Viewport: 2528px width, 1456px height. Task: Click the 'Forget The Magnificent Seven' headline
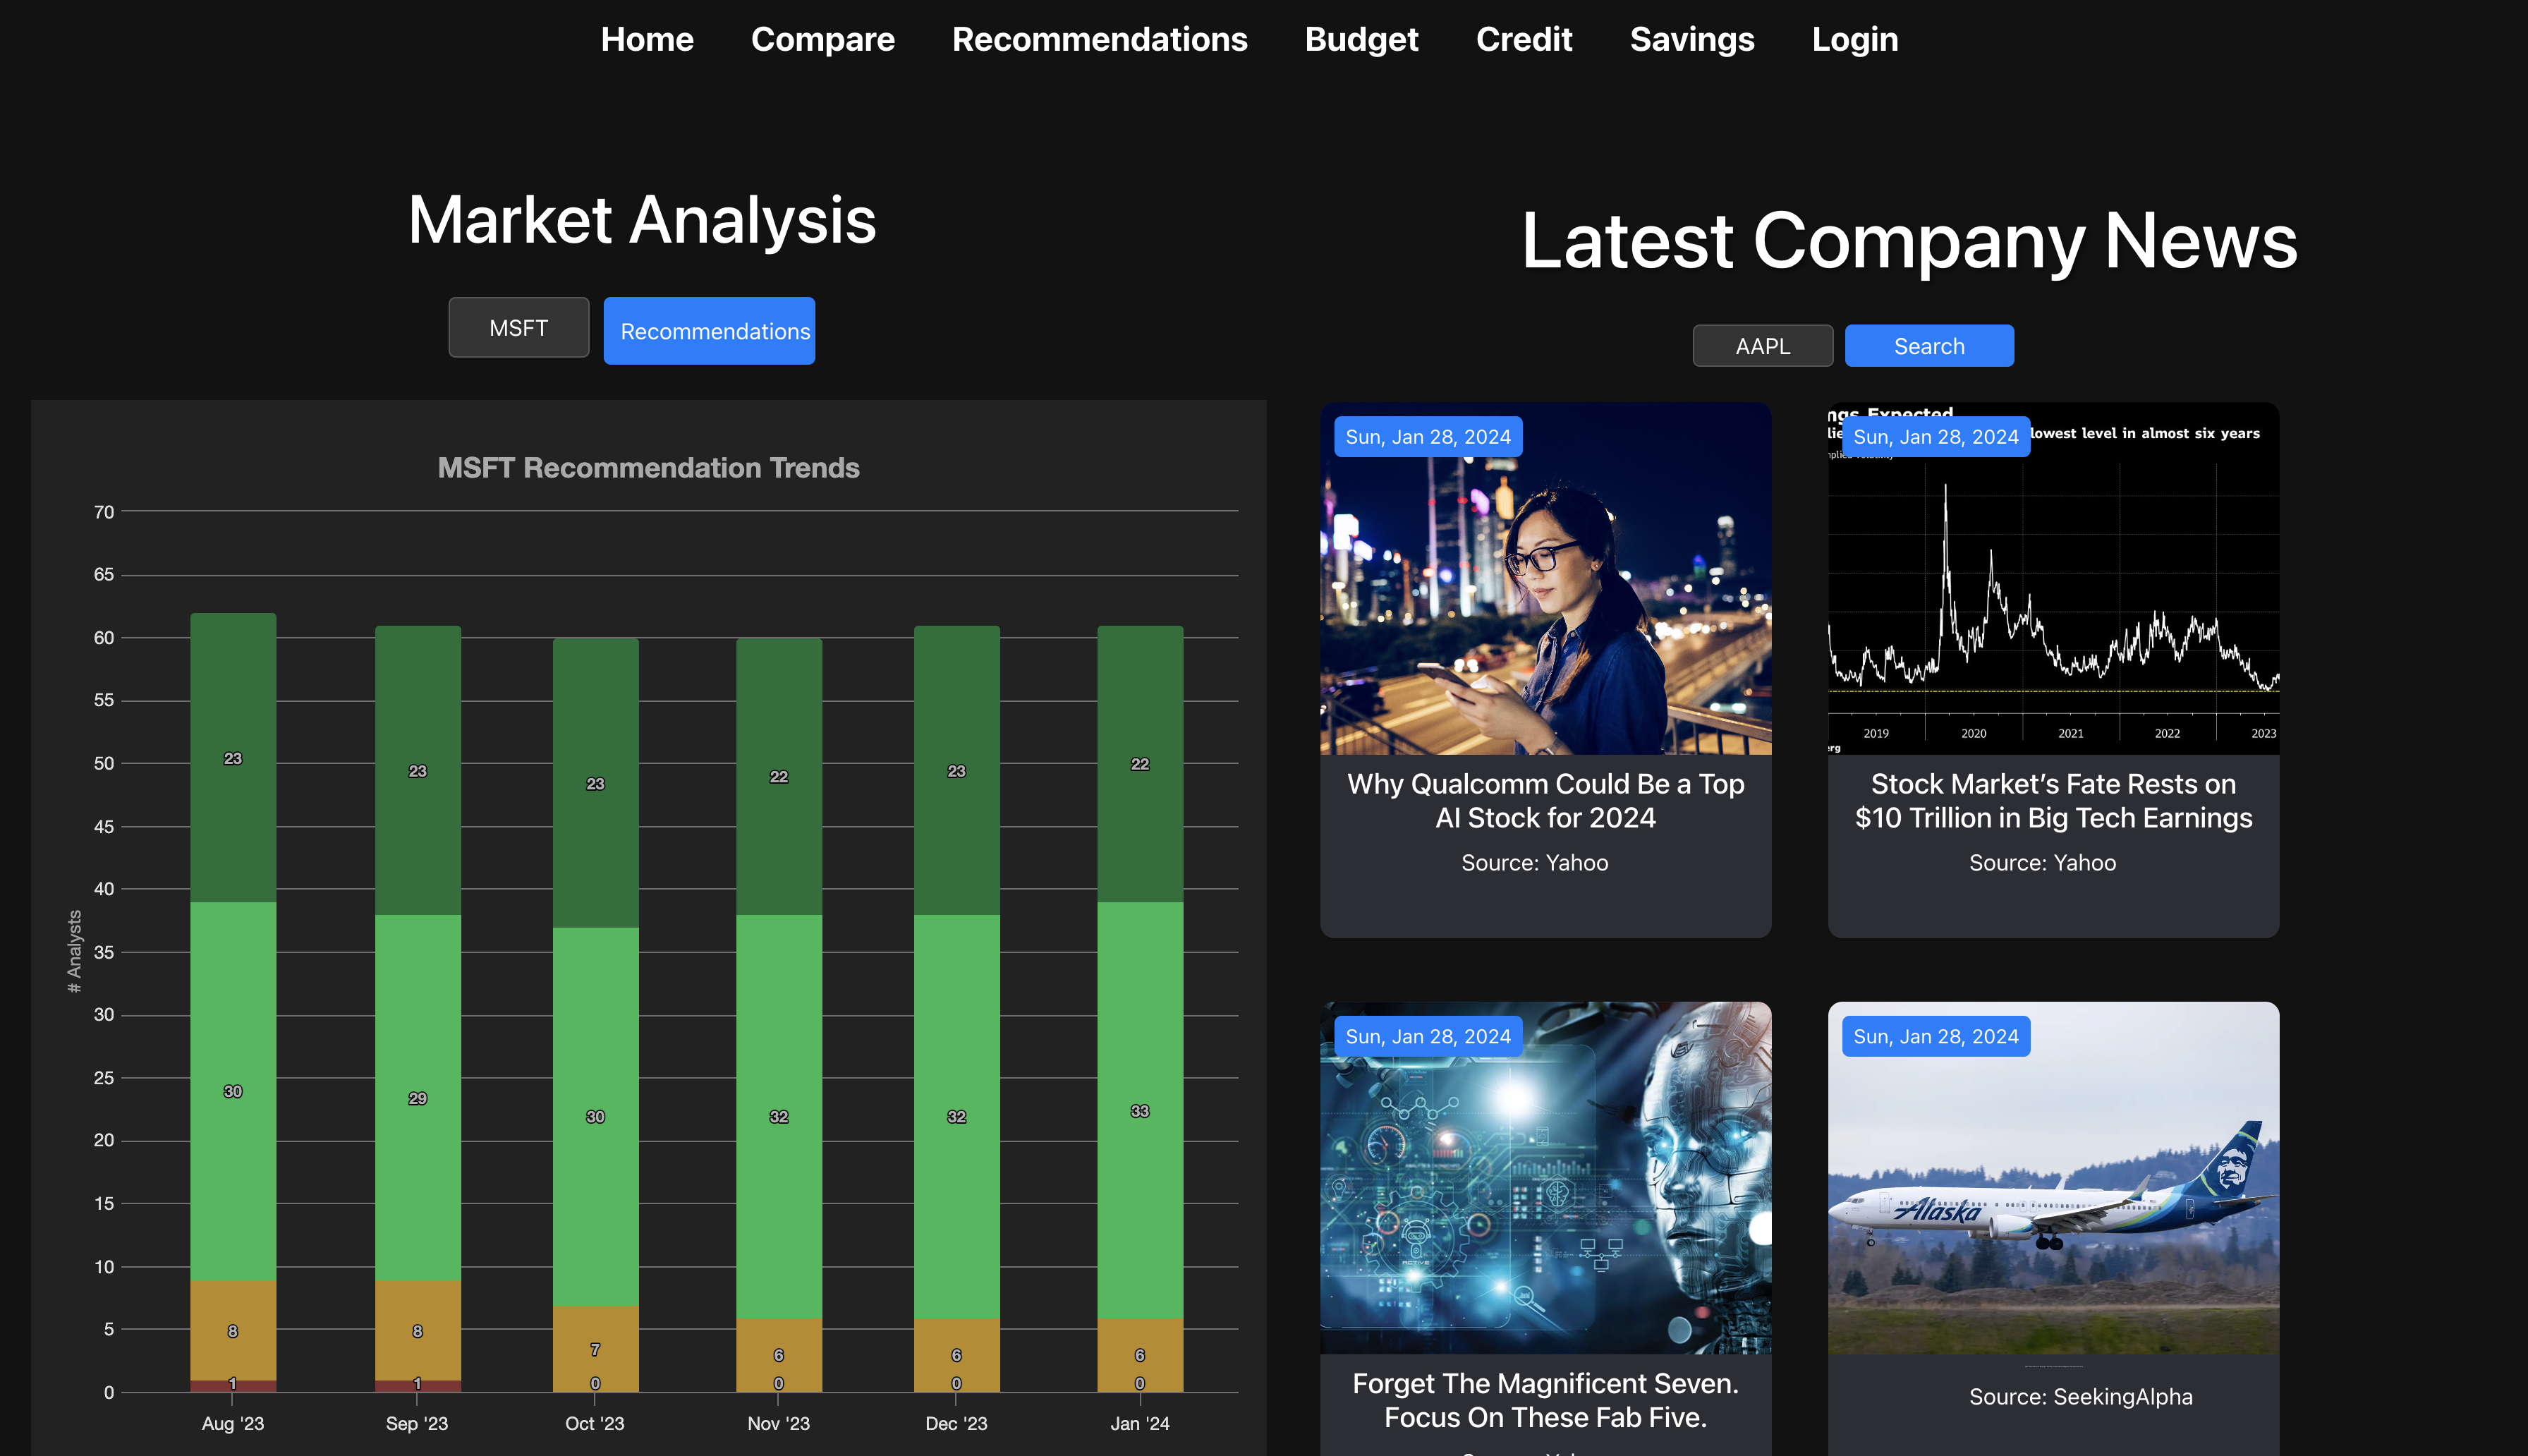click(1545, 1400)
